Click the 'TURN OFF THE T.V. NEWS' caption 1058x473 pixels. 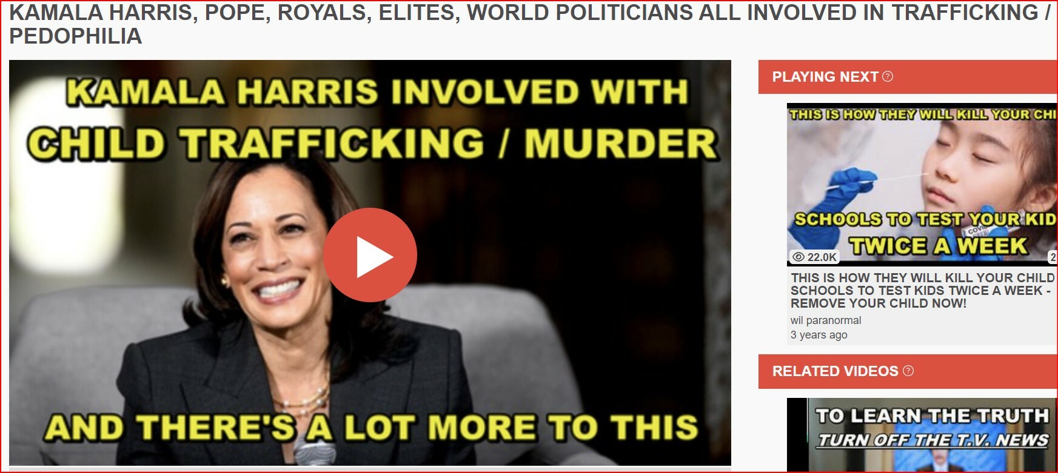pyautogui.click(x=932, y=440)
